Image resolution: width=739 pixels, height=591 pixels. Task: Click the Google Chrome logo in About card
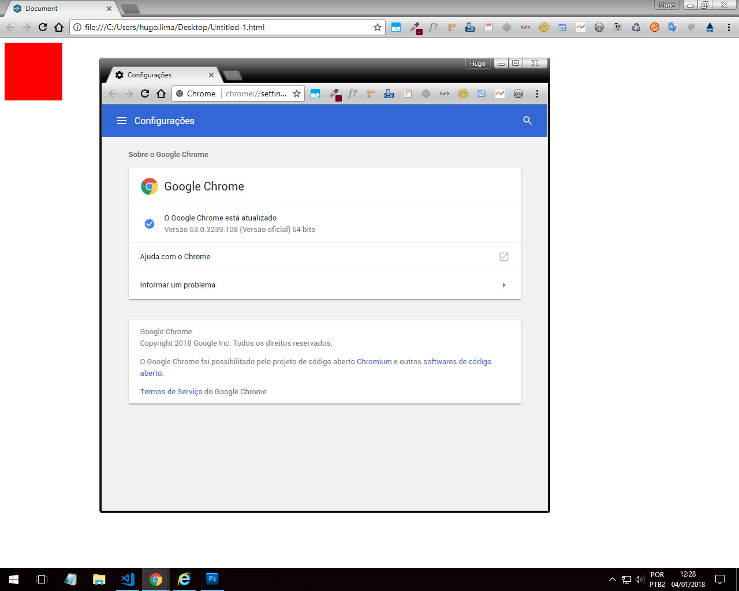pos(150,186)
